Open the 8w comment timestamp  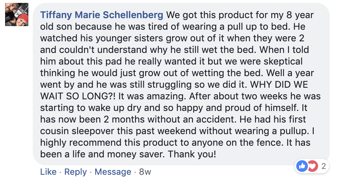tap(145, 172)
